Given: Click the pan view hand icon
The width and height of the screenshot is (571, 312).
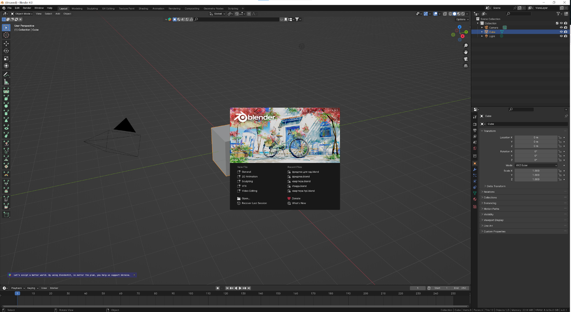Looking at the screenshot, I should pos(466,52).
